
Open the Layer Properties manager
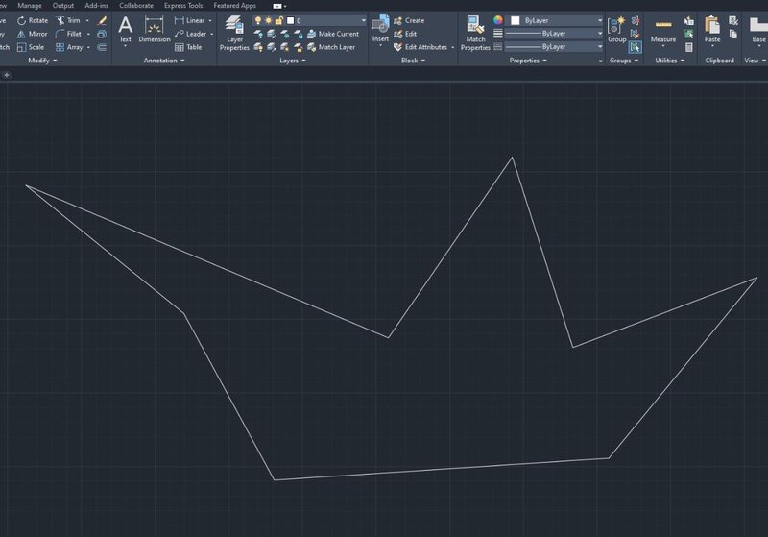(234, 33)
